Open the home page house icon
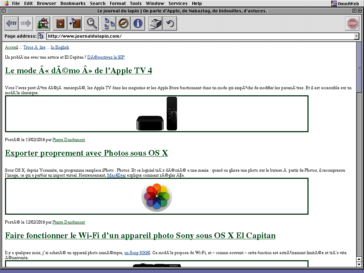Viewport: 364px width, 273px height. (43, 23)
